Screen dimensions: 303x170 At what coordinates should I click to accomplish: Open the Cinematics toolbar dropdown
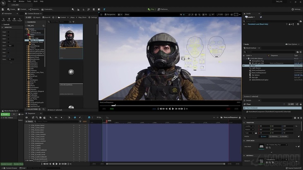47,9
